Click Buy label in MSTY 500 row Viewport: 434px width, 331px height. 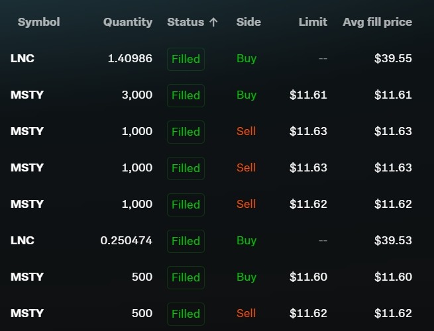click(246, 277)
